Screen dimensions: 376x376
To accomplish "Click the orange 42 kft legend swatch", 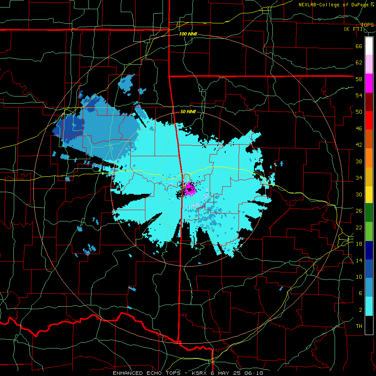I will [x=369, y=158].
